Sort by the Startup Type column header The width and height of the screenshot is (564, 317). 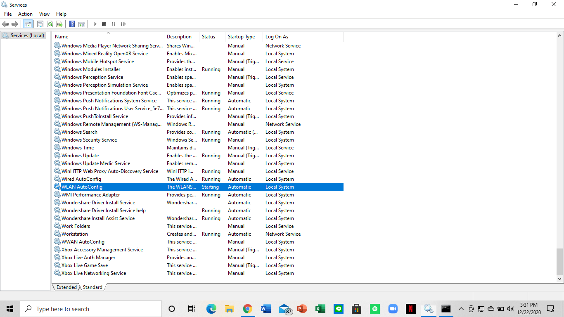click(x=244, y=37)
